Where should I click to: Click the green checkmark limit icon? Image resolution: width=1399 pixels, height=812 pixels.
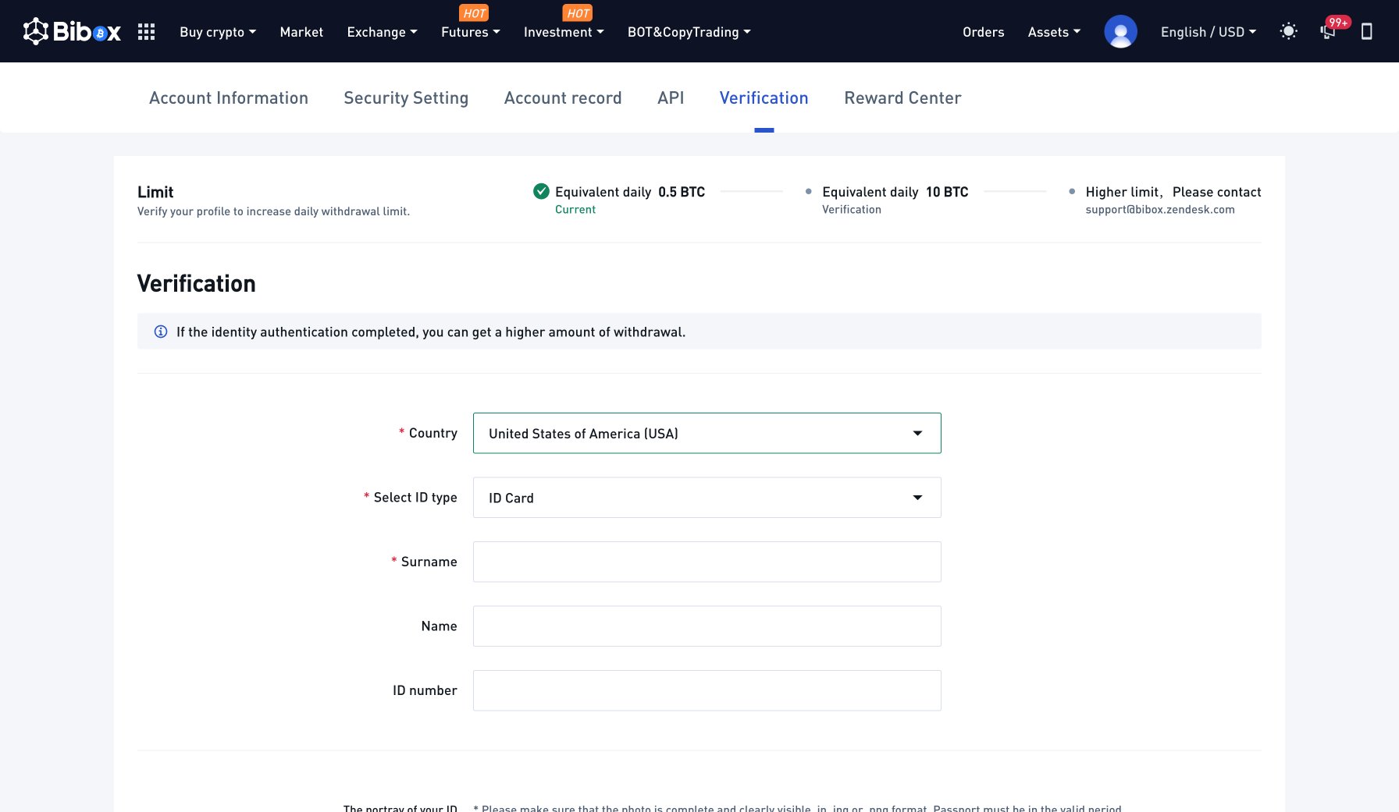(541, 191)
